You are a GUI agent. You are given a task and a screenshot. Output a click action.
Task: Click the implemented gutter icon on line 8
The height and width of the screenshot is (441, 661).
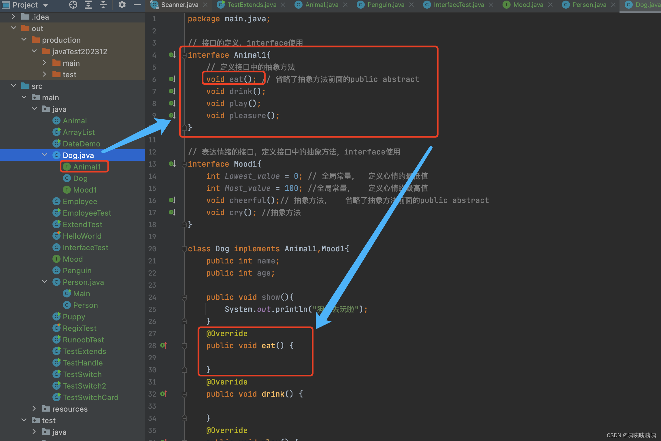172,103
